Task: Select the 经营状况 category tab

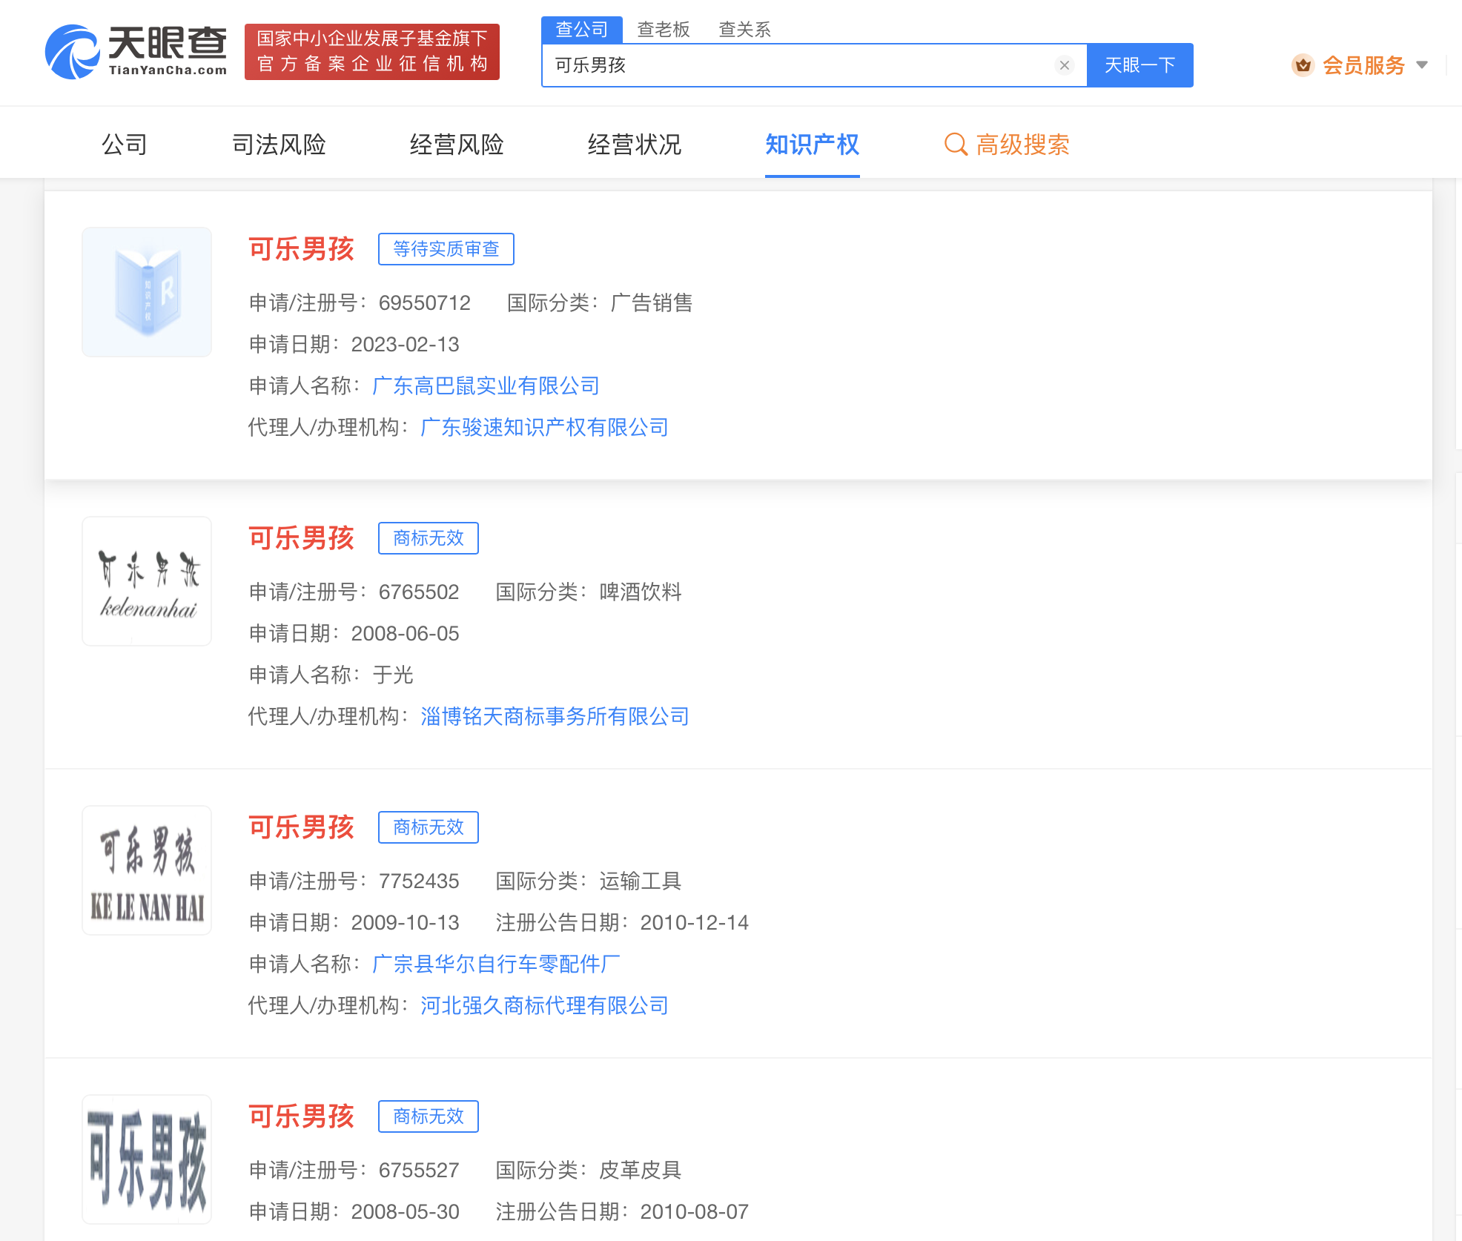Action: (x=635, y=144)
